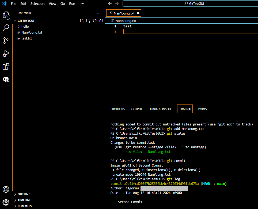The image size is (258, 209).
Task: Open the Manage settings gear
Action: pyautogui.click(x=6, y=202)
